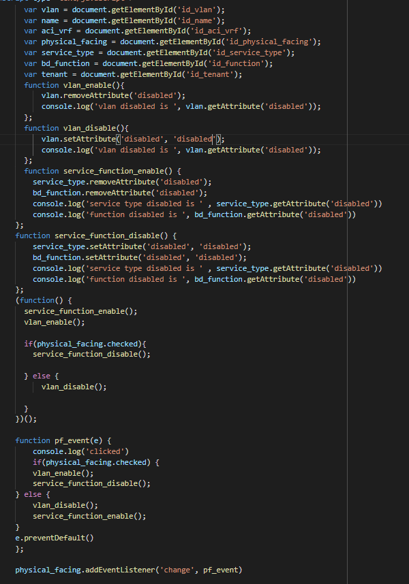Click the 'id_aci_vrf' string literal
The image size is (409, 584).
(x=216, y=31)
